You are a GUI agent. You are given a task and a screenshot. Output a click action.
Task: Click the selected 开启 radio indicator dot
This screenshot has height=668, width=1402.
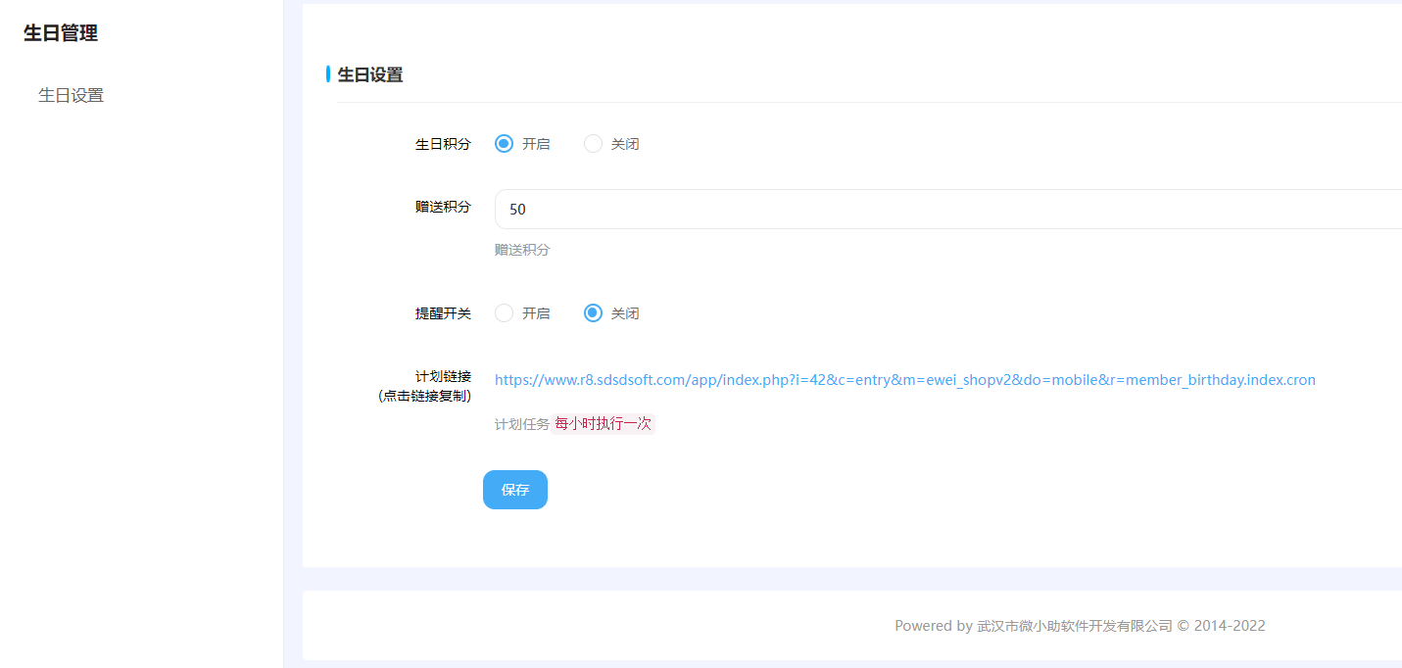coord(504,143)
